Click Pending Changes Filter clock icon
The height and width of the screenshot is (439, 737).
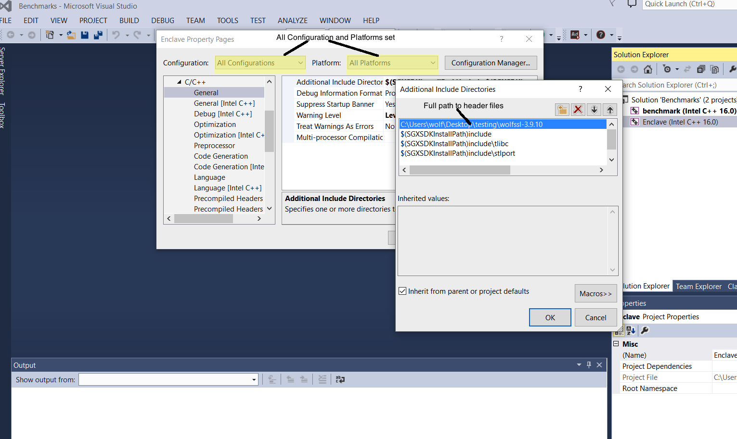coord(667,69)
